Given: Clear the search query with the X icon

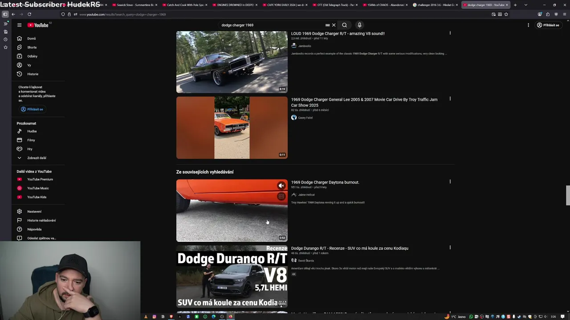Looking at the screenshot, I should pos(334,25).
